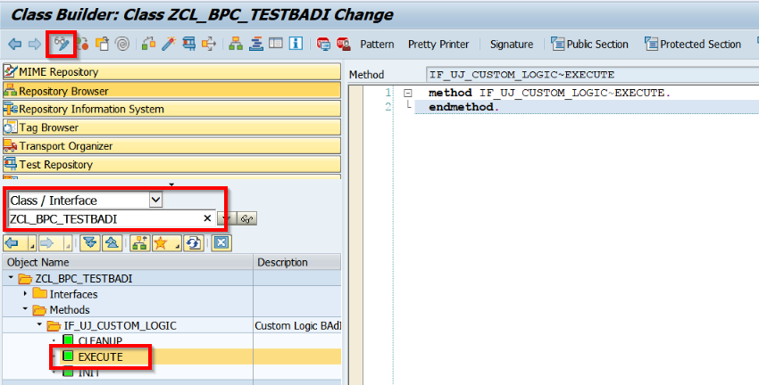Click the tree navigation Back arrow
Screen dimensions: 759x385
pos(13,243)
